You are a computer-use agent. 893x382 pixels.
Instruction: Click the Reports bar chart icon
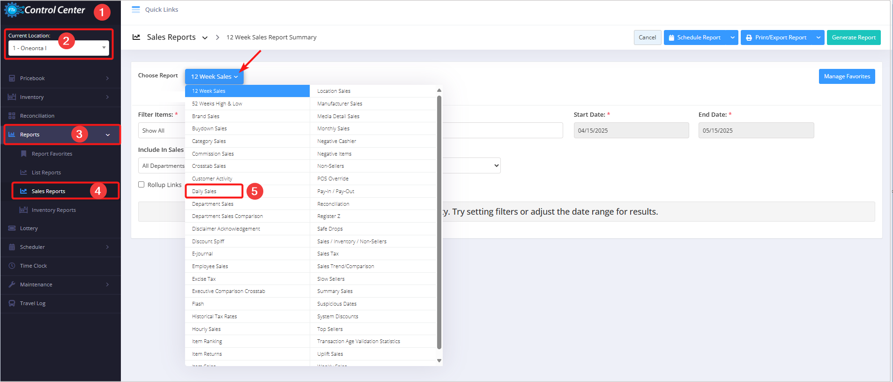pyautogui.click(x=12, y=135)
